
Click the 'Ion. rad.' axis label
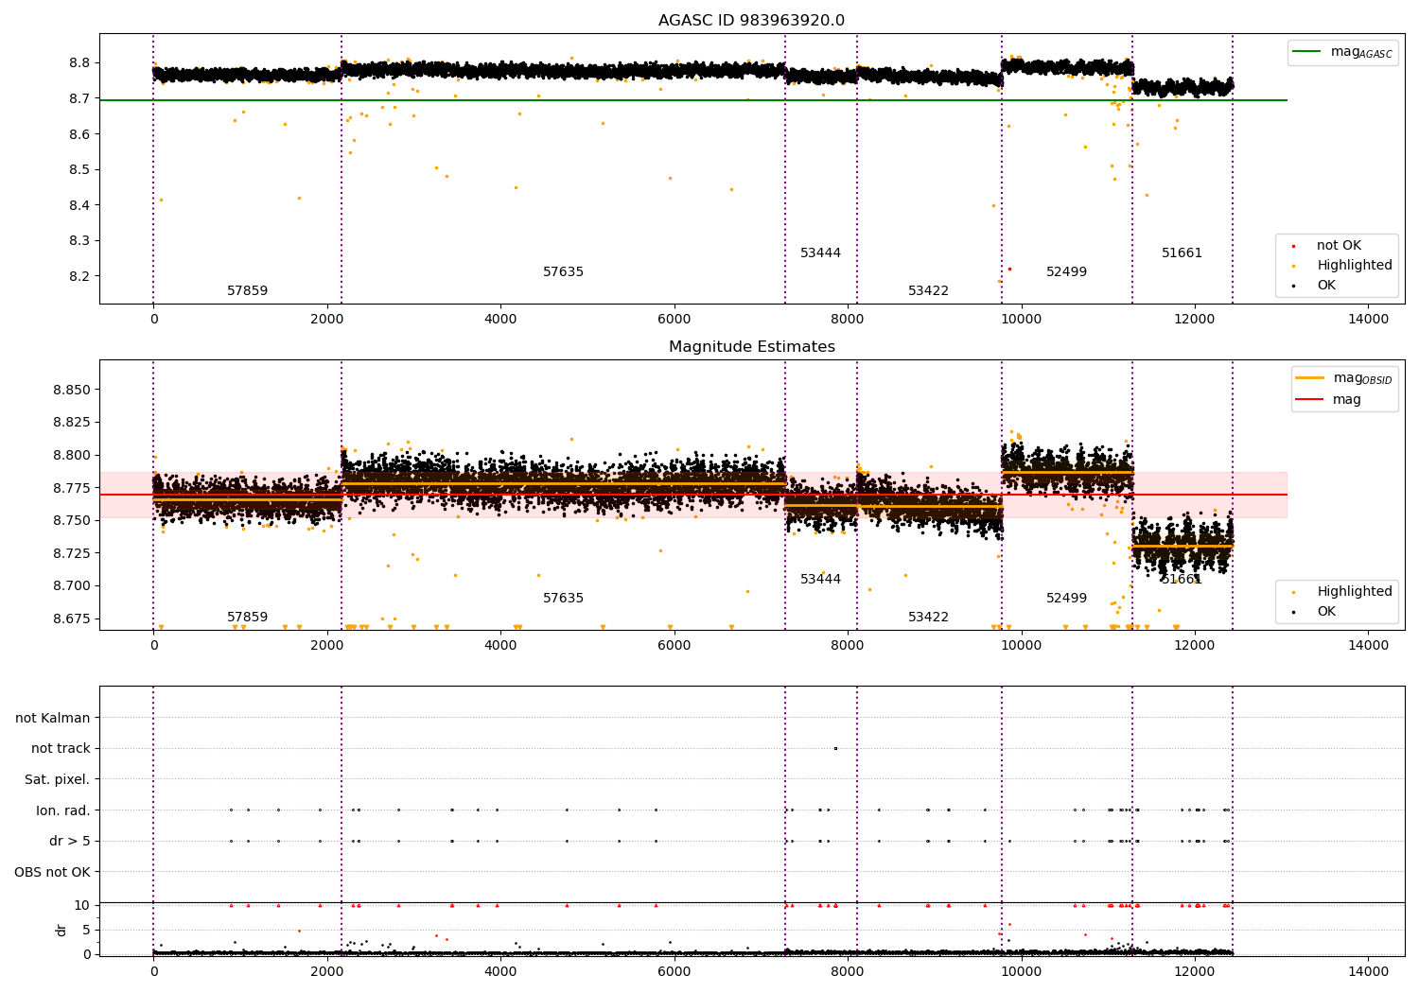[x=63, y=810]
